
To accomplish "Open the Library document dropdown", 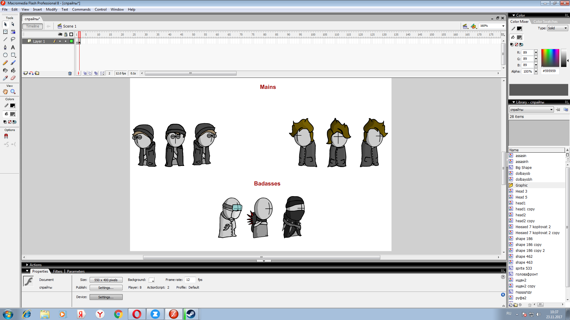I will (x=531, y=110).
